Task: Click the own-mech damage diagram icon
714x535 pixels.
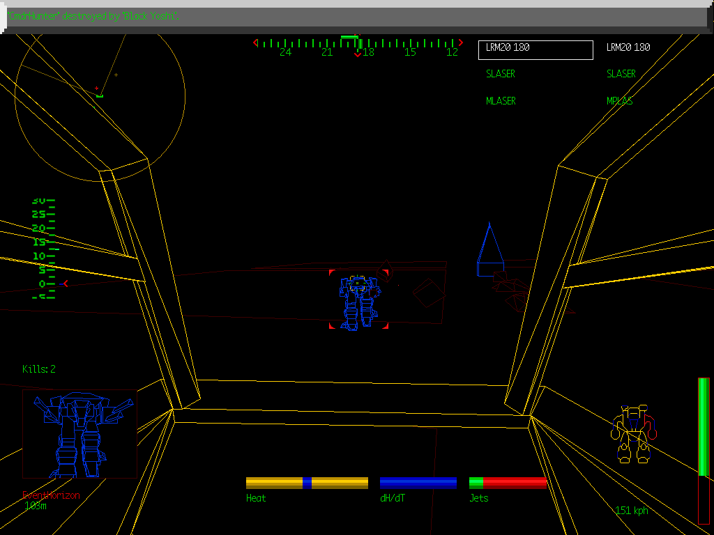Action: pos(632,433)
